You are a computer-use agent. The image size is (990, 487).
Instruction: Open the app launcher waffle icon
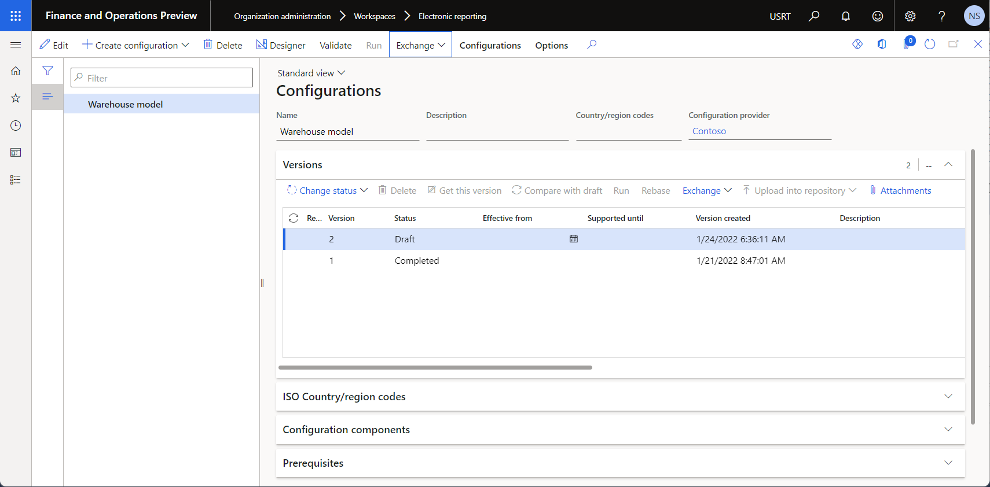pyautogui.click(x=16, y=16)
